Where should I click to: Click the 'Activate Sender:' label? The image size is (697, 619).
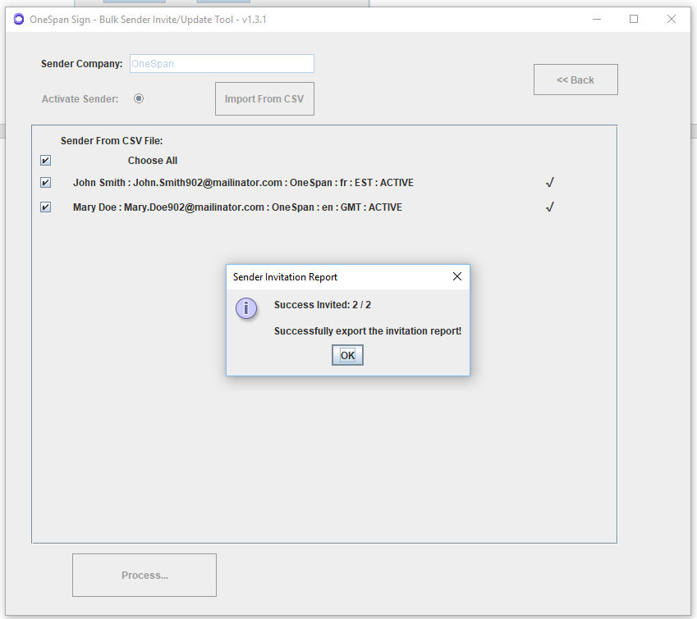tap(80, 98)
